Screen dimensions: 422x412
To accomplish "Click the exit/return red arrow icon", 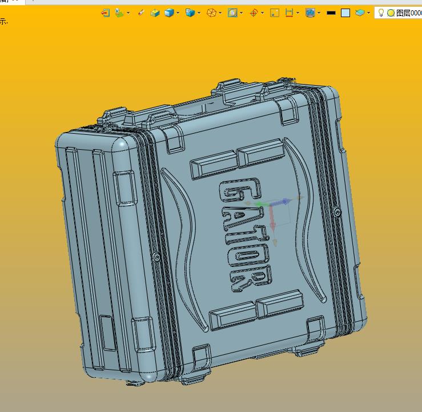I will [x=105, y=13].
